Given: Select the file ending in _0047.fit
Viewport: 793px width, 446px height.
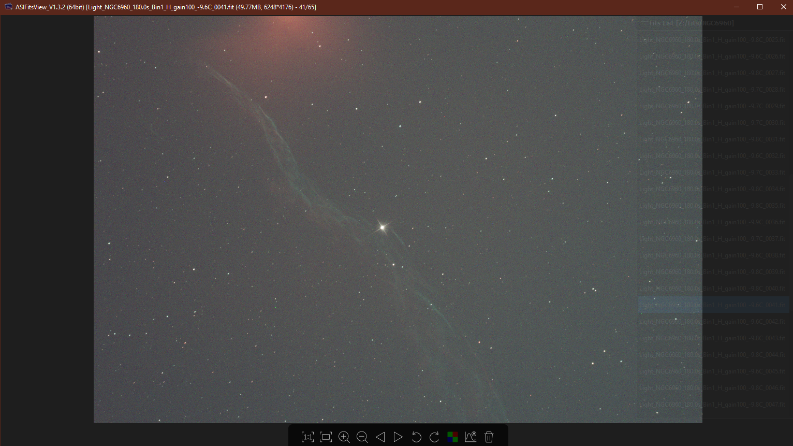Looking at the screenshot, I should click(713, 405).
